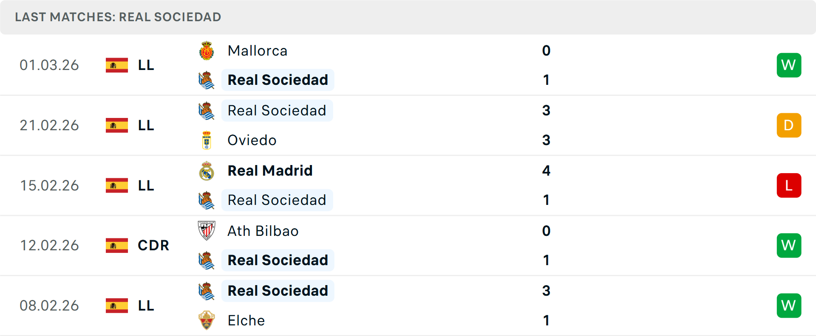The width and height of the screenshot is (816, 336).
Task: Toggle the green W result badge for Mallorca match
Action: point(789,65)
